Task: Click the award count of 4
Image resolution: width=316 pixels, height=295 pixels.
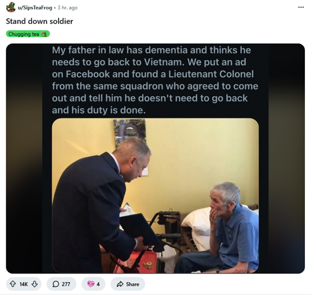Action: coord(98,284)
